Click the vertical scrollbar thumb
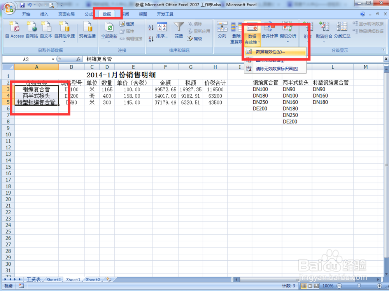The height and width of the screenshot is (291, 389). [x=386, y=166]
